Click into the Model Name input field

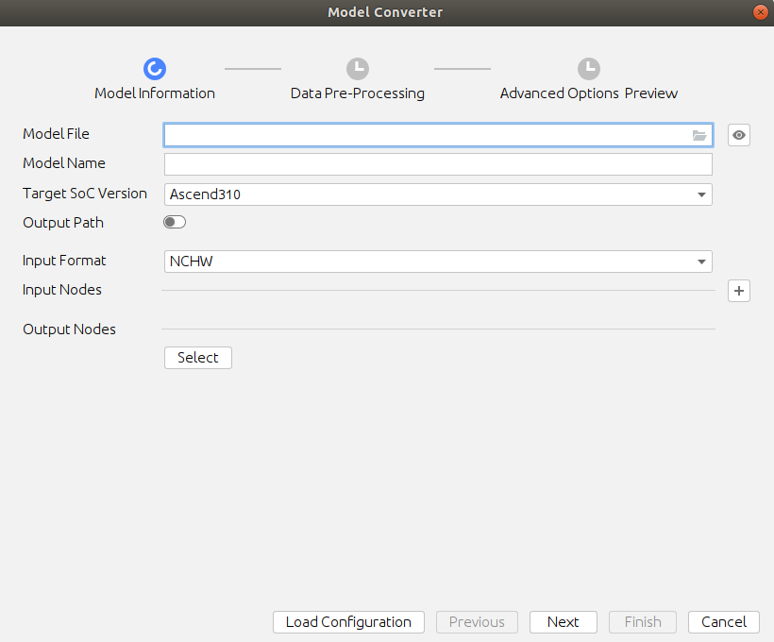pyautogui.click(x=438, y=165)
